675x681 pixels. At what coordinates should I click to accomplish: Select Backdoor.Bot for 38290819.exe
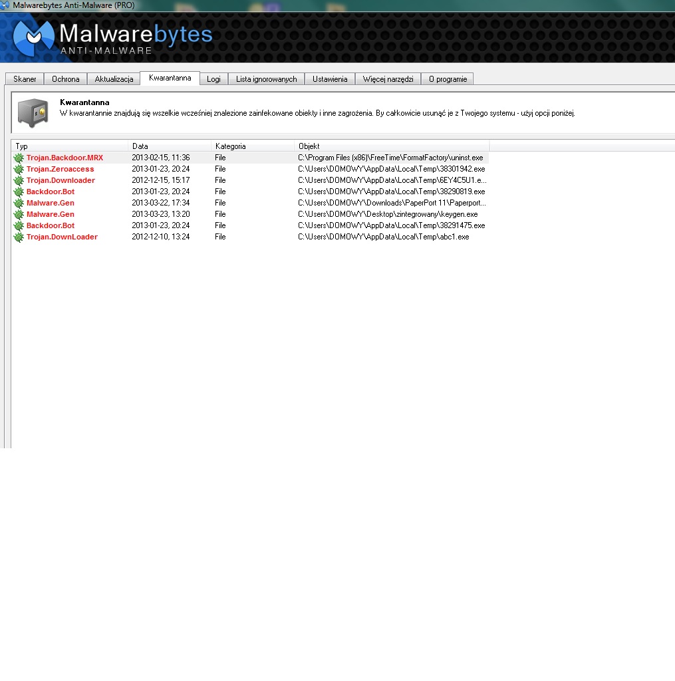[x=51, y=192]
